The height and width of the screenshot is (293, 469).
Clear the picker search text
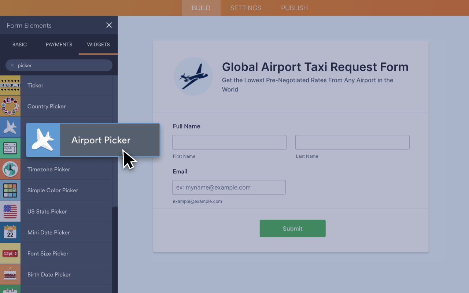[x=12, y=65]
